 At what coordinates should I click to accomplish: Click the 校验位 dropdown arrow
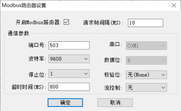click(163, 75)
